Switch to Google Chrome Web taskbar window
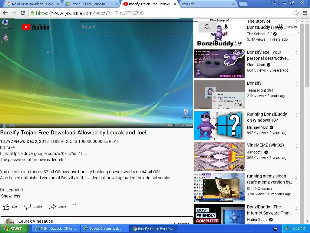This screenshot has height=233, width=310. tap(104, 229)
